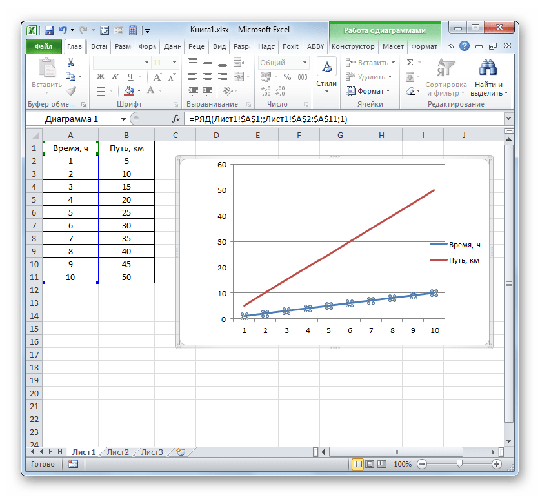Open Сортировка и фильтр menu

click(x=446, y=78)
